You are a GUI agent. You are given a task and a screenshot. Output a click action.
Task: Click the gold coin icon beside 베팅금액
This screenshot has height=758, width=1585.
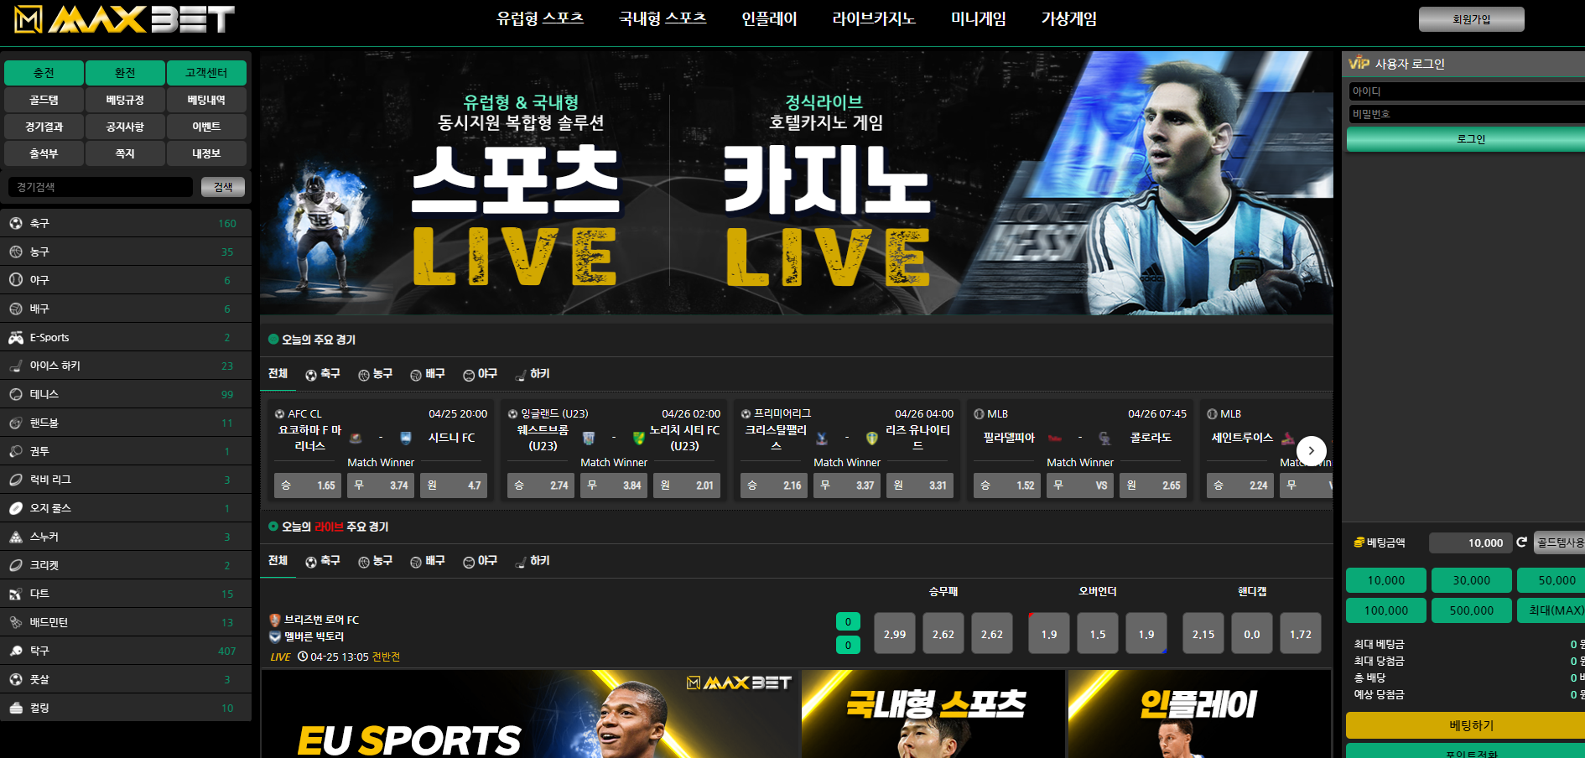(1359, 543)
